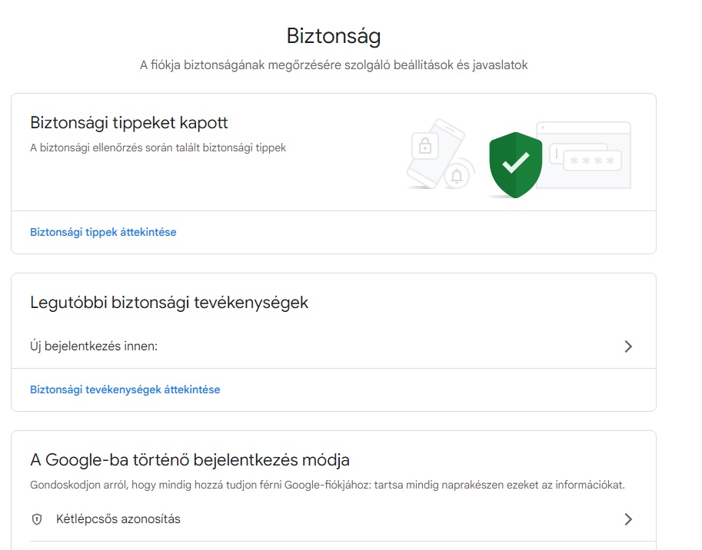Click the page subtitle under Biztonság
702x550 pixels.
pyautogui.click(x=334, y=65)
